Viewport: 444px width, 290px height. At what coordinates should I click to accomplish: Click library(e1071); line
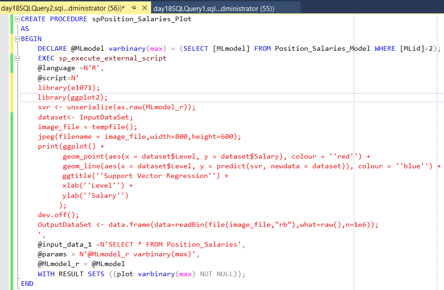pyautogui.click(x=69, y=88)
